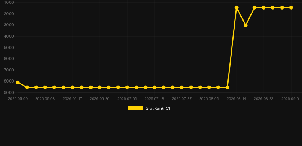The image size is (302, 146).
Task: Select the data point above 2026-07-18
Action: [x=154, y=87]
